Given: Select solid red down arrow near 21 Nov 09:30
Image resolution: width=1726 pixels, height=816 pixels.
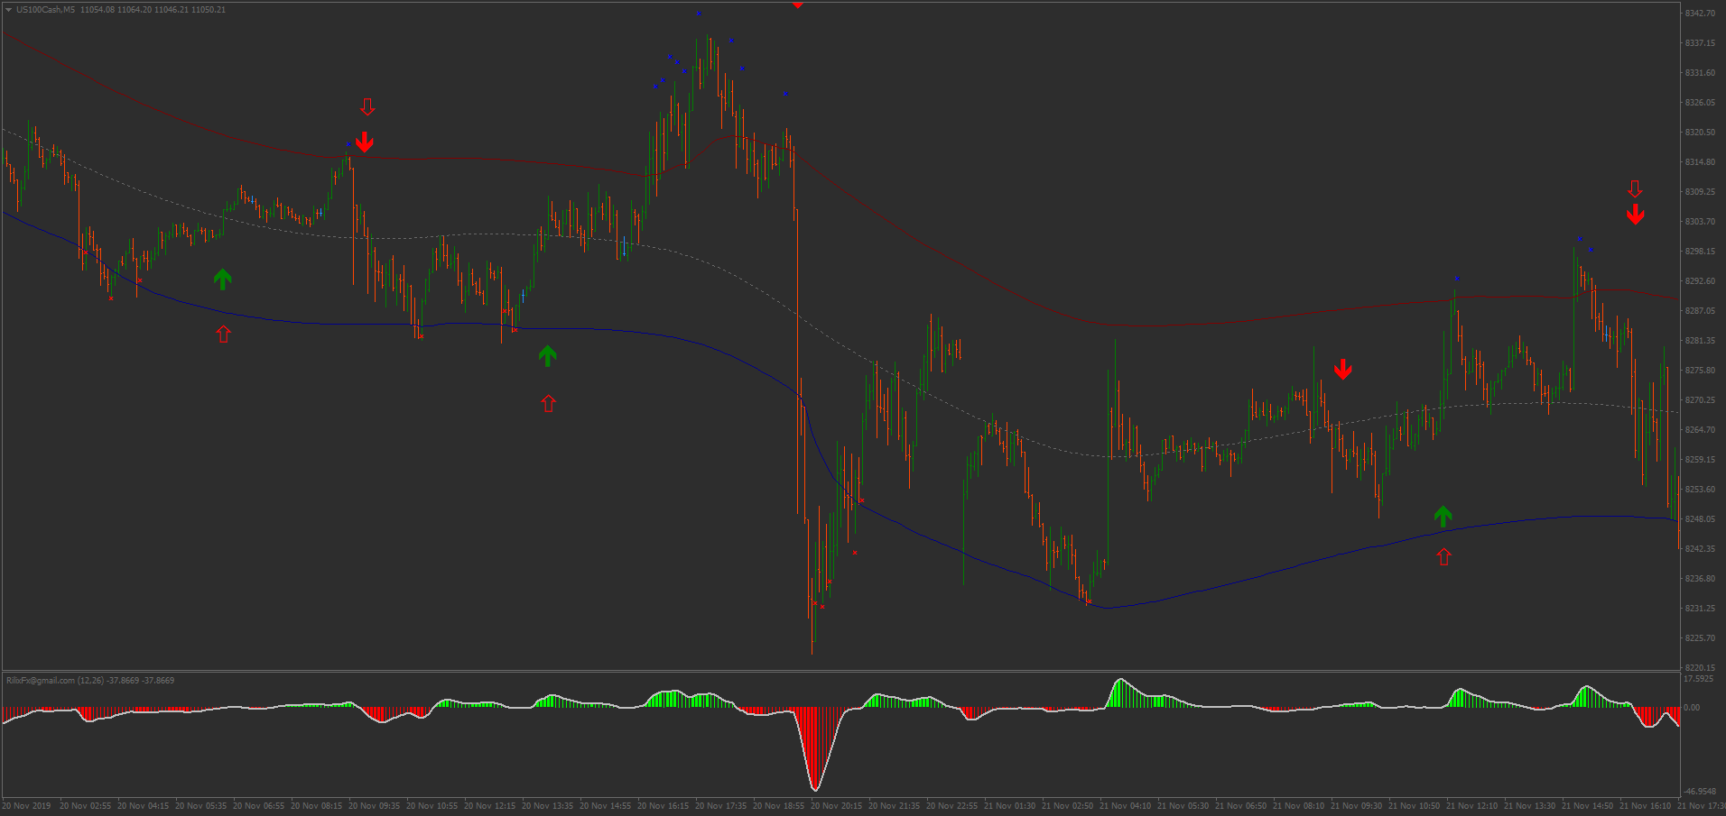Looking at the screenshot, I should pos(1342,370).
